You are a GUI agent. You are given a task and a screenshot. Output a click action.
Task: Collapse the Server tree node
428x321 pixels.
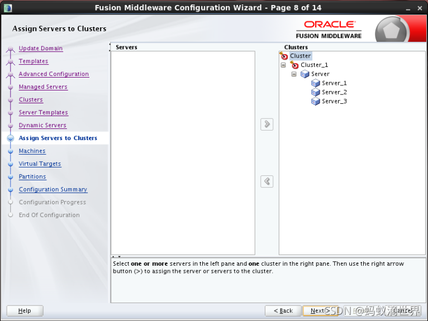[294, 74]
